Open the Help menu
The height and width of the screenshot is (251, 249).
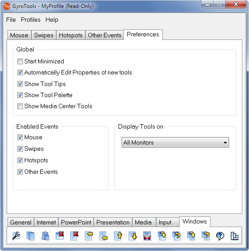pyautogui.click(x=52, y=20)
